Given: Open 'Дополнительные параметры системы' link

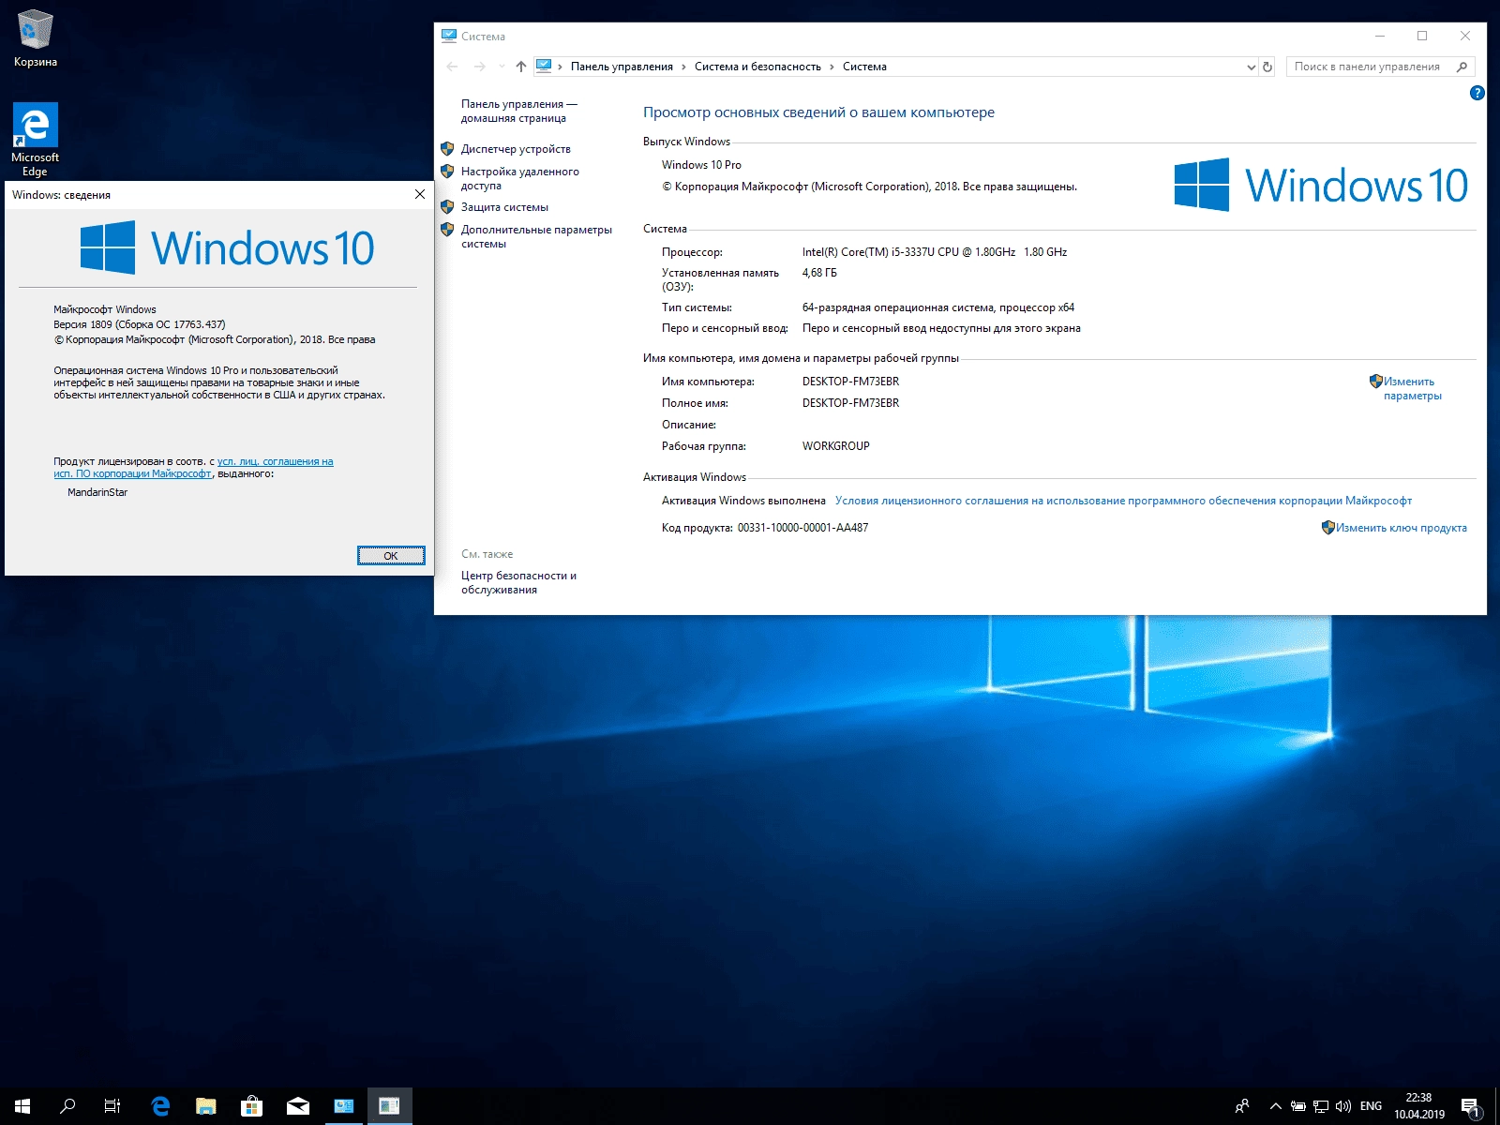Looking at the screenshot, I should point(536,236).
